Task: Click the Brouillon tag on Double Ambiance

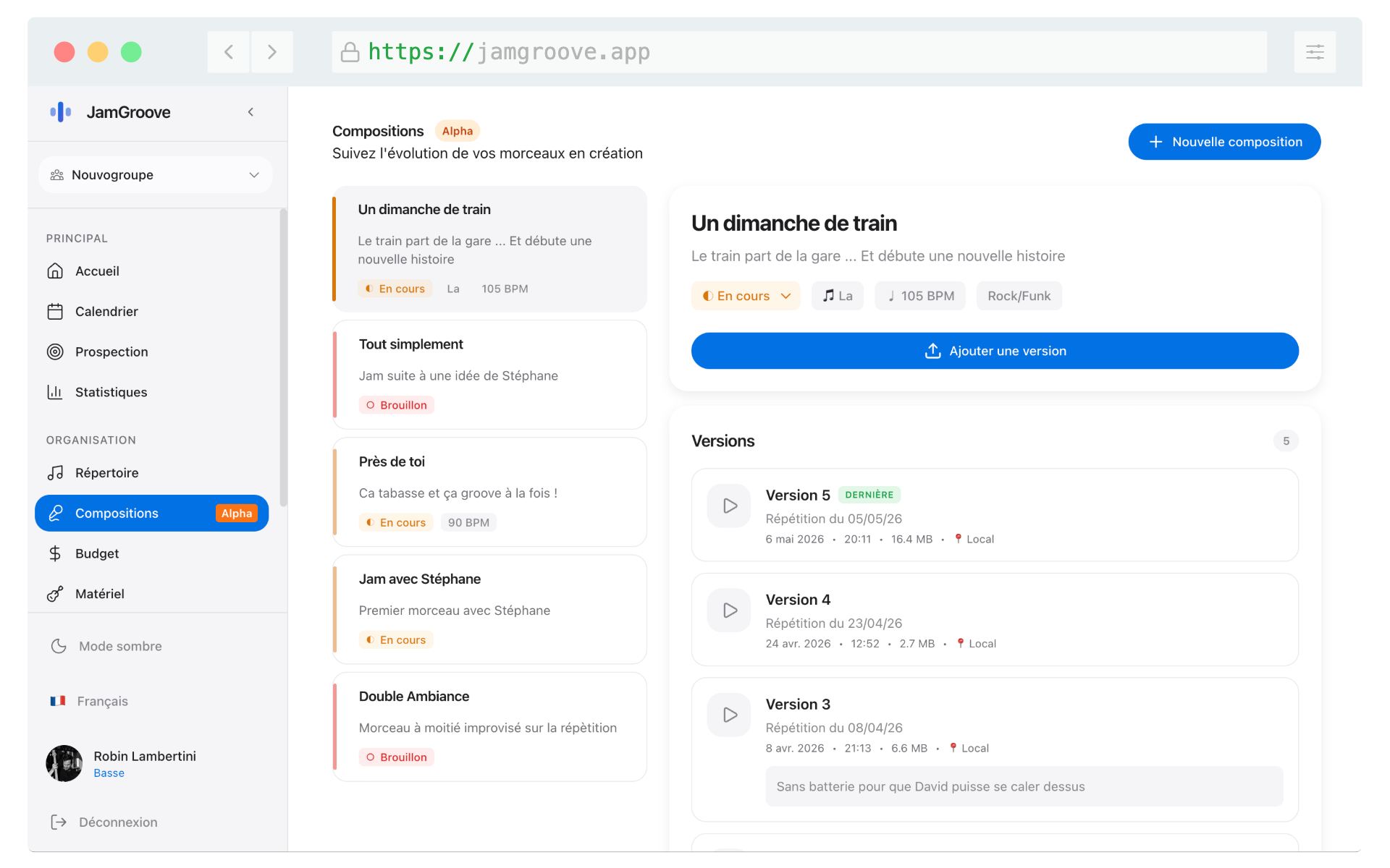Action: [397, 757]
